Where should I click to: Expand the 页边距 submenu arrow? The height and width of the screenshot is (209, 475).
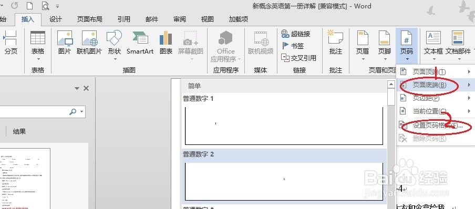coord(469,98)
